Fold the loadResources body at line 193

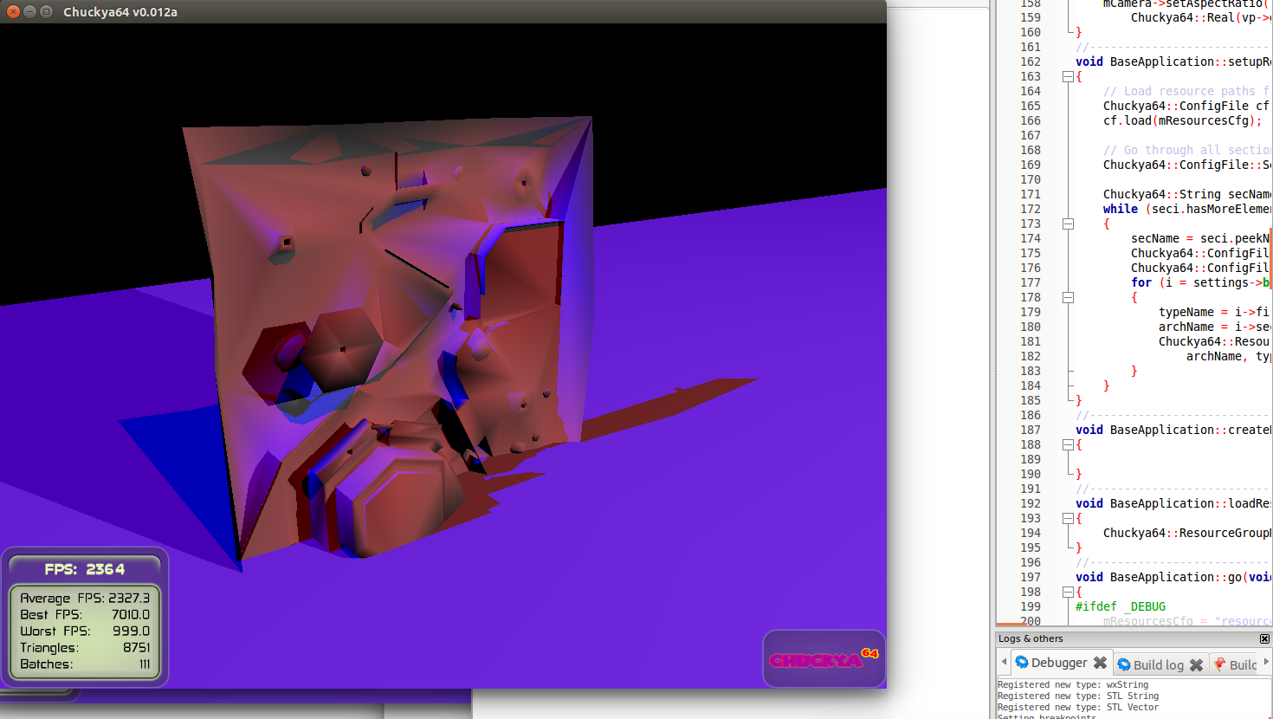(1069, 519)
